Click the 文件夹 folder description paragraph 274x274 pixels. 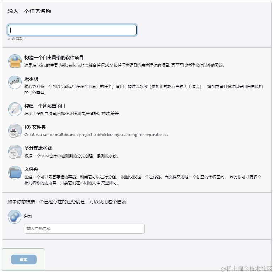tap(143, 180)
